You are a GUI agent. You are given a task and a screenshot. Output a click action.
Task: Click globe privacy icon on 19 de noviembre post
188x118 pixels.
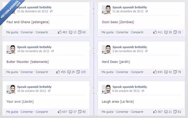pyautogui.click(x=52, y=51)
